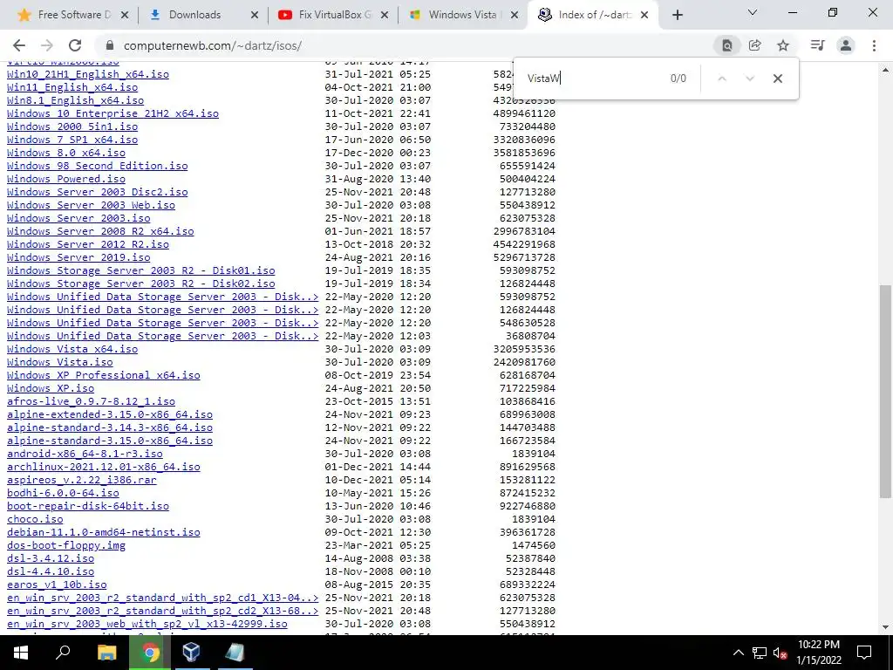Image resolution: width=893 pixels, height=670 pixels.
Task: Download Windows_Vista_x64.iso
Action: pos(72,349)
